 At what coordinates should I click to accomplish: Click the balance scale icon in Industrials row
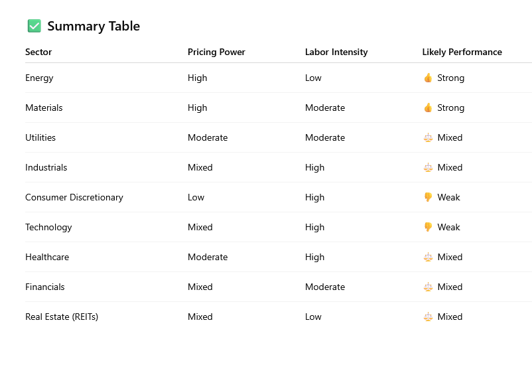[428, 167]
